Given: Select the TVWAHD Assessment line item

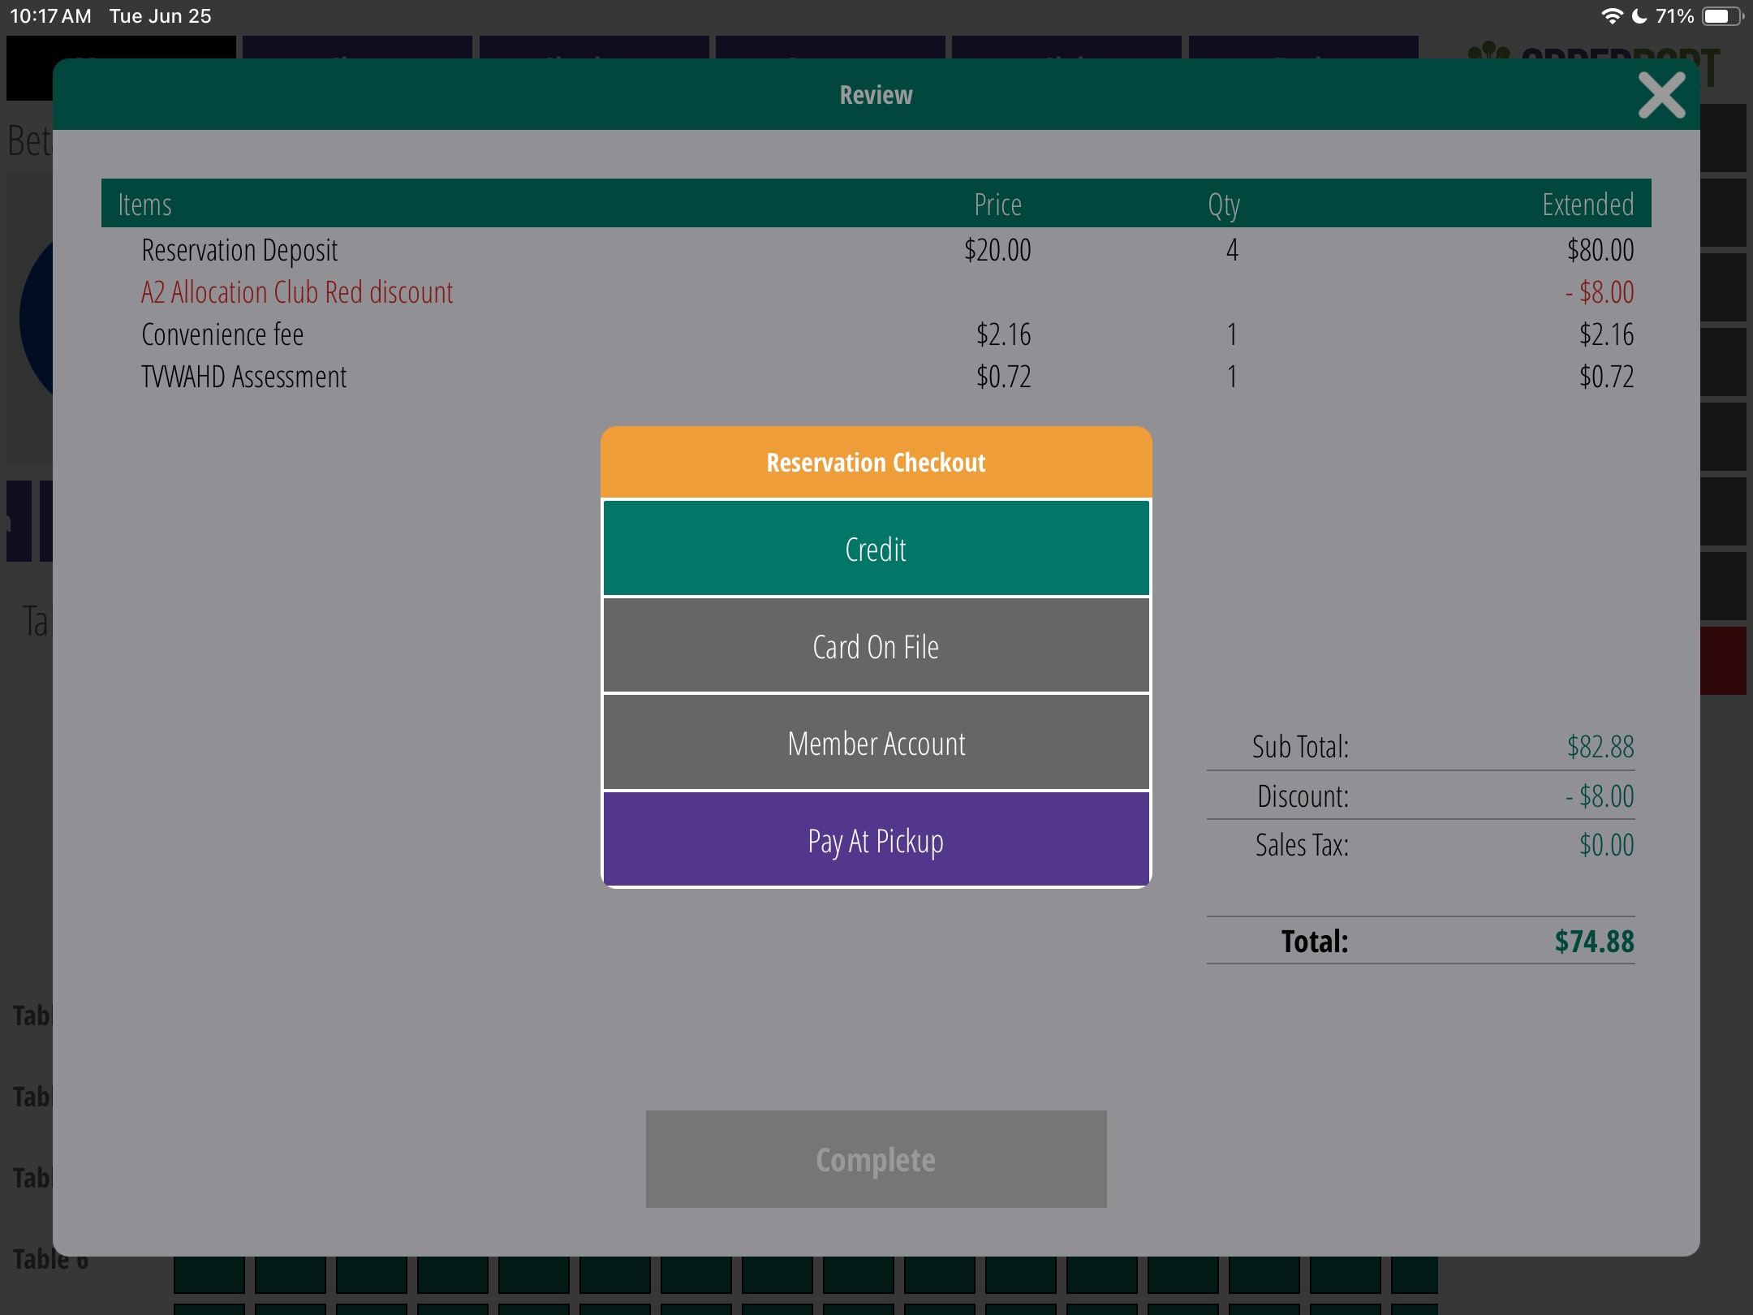Looking at the screenshot, I should [x=243, y=377].
